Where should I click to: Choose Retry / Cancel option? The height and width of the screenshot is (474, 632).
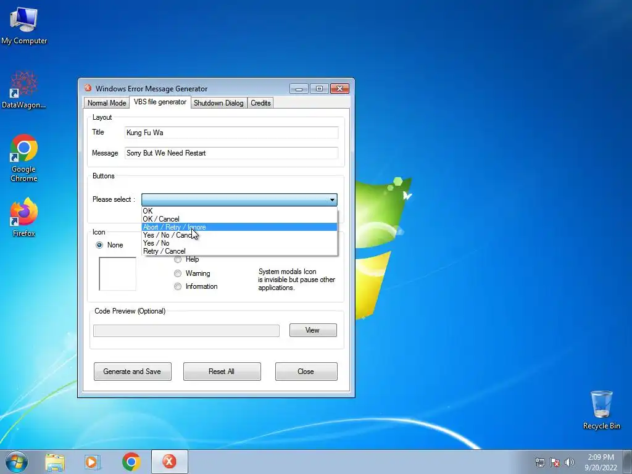click(x=239, y=251)
